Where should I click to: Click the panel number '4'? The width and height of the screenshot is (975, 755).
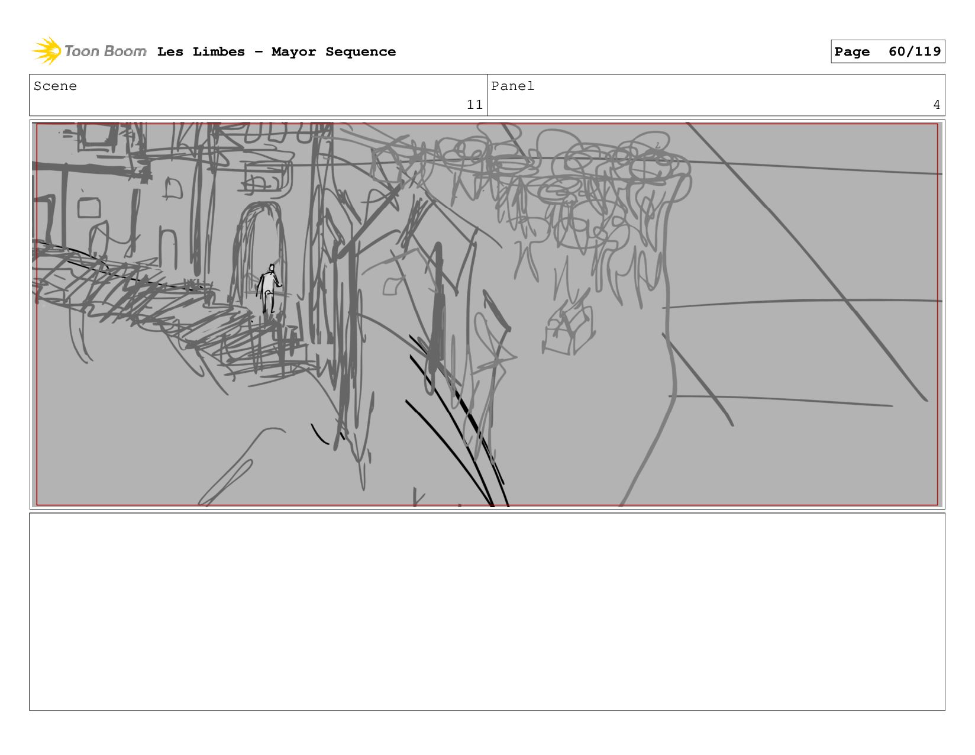[x=937, y=105]
